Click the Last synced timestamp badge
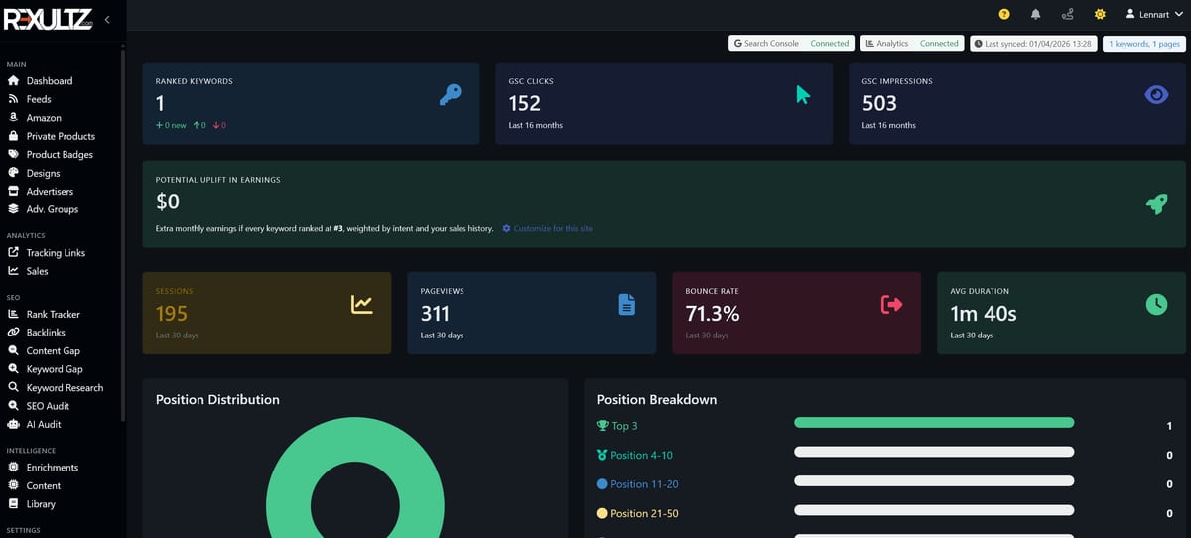This screenshot has height=538, width=1191. point(1033,44)
